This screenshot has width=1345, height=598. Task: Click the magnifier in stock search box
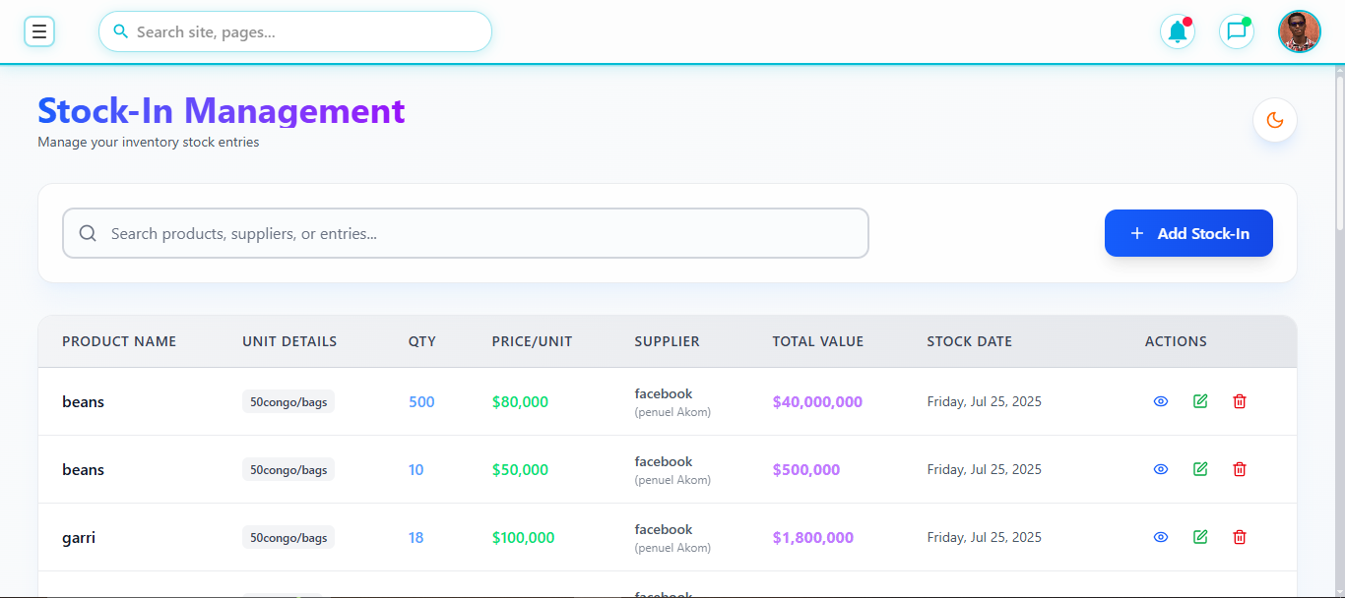(88, 233)
